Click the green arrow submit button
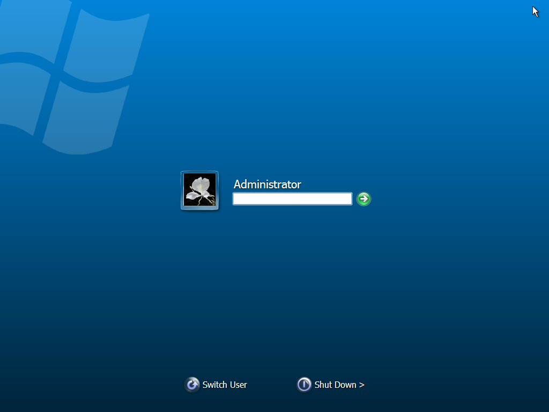Viewport: 549px width, 412px height. 363,199
